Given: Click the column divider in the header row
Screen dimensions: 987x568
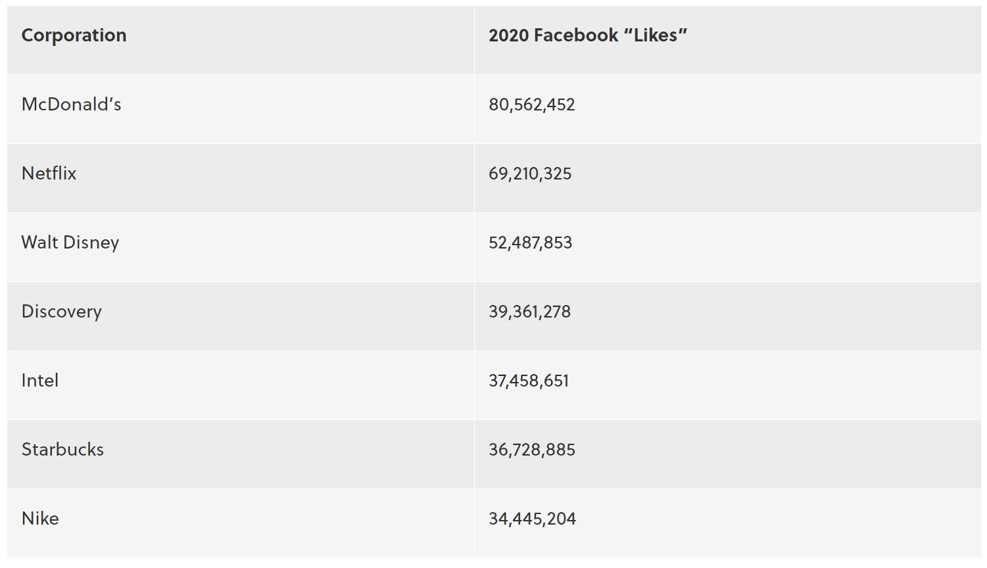Looking at the screenshot, I should tap(474, 39).
